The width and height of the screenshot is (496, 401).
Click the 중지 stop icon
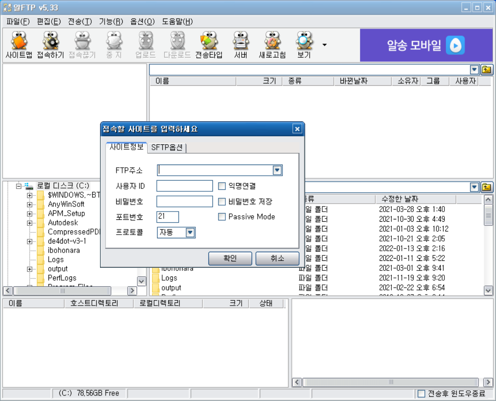[114, 45]
